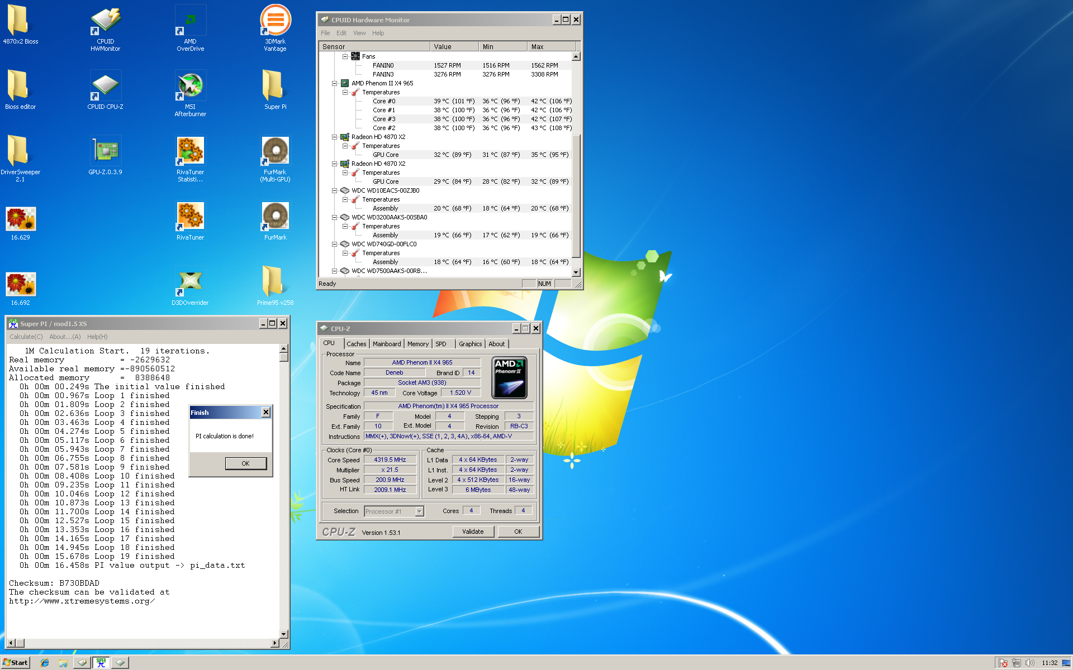Open Calculate(C) menu in Super PI
The image size is (1073, 670).
26,337
